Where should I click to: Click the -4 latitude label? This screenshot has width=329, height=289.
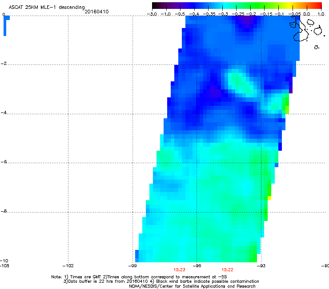(4, 112)
